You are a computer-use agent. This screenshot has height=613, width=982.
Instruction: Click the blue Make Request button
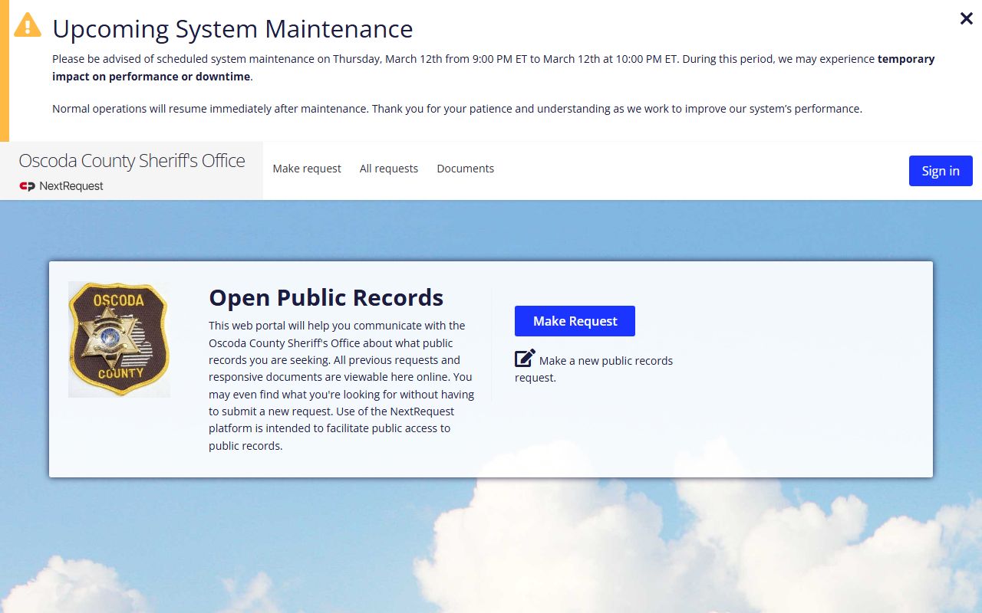tap(575, 321)
